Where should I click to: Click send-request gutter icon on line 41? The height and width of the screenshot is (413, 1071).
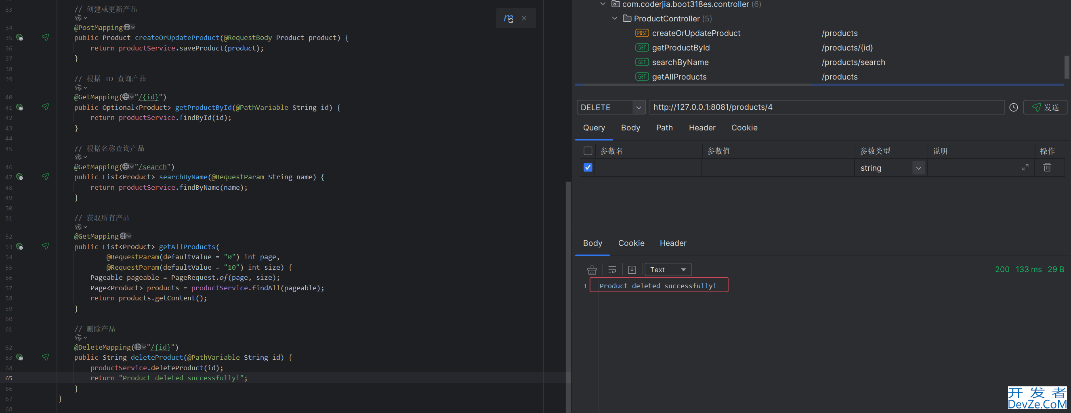coord(45,107)
